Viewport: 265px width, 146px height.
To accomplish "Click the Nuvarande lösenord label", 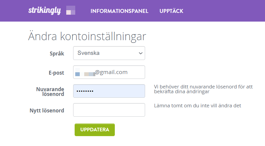I will (50, 92).
